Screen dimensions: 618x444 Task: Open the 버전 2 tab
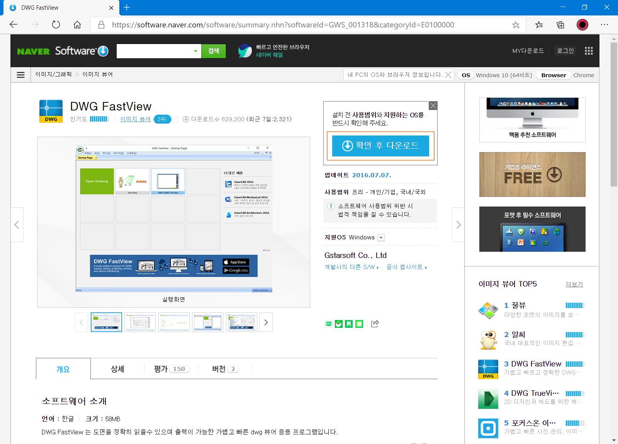click(x=225, y=369)
